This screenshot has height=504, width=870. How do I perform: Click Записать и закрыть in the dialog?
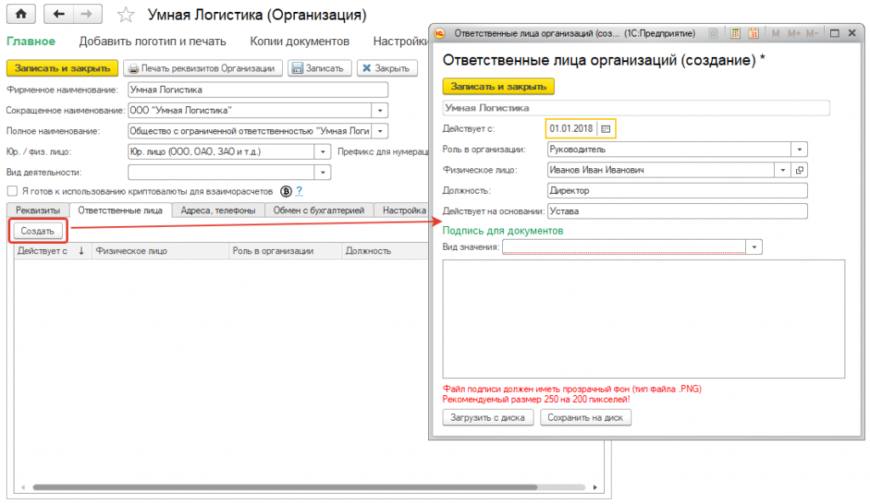tap(498, 87)
